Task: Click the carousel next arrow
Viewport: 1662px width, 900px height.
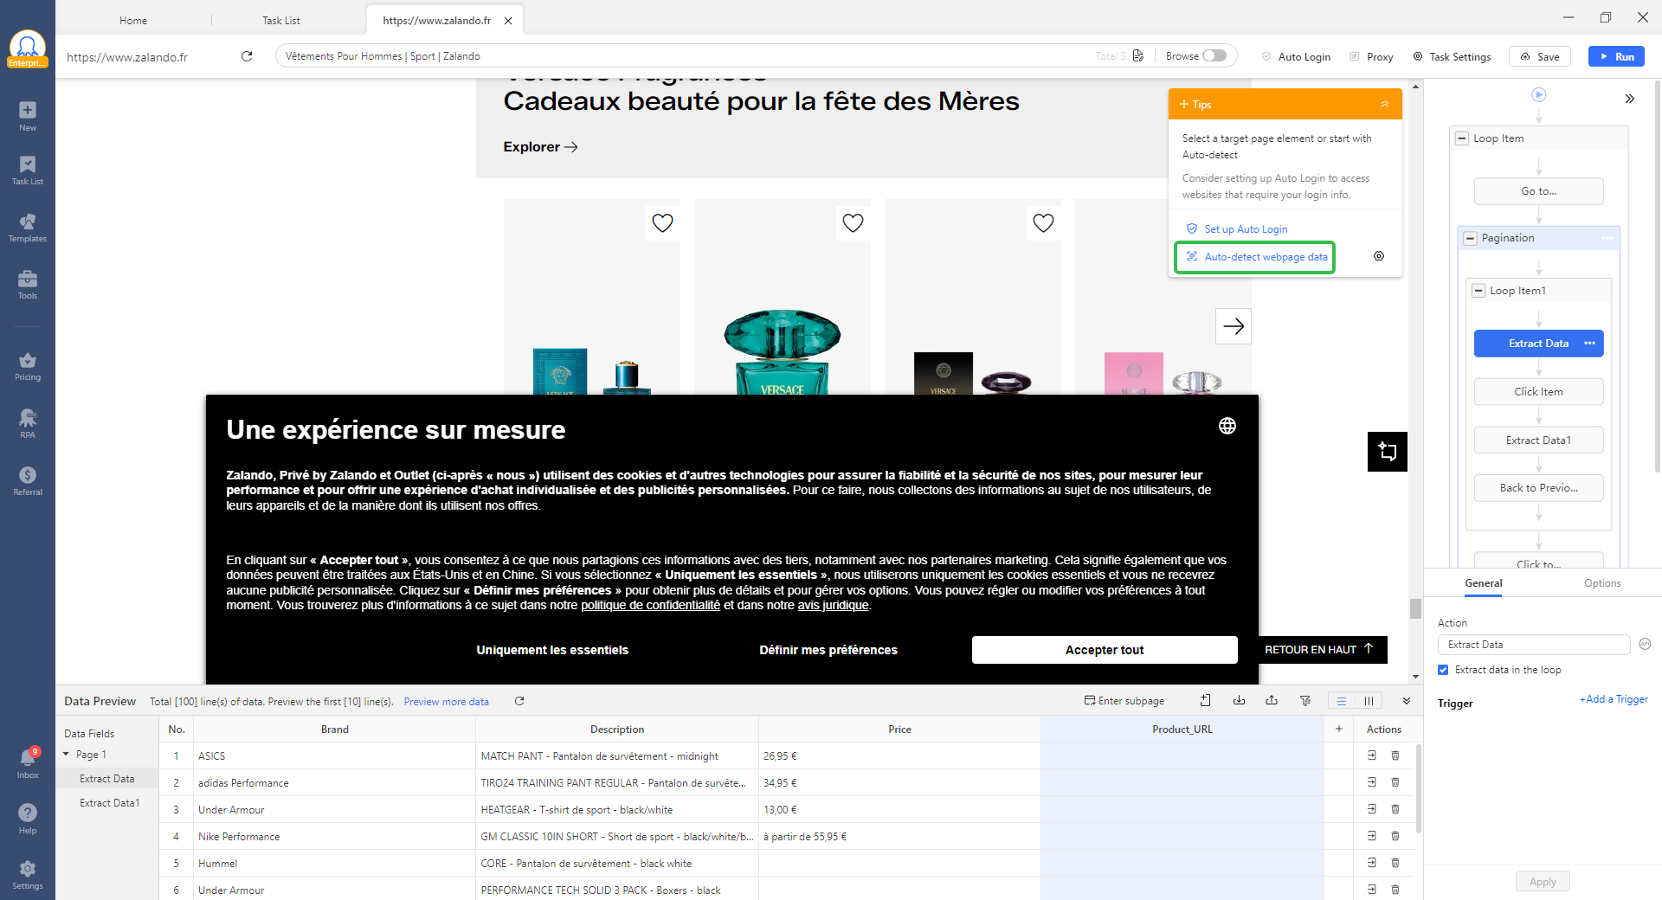Action: pos(1234,326)
